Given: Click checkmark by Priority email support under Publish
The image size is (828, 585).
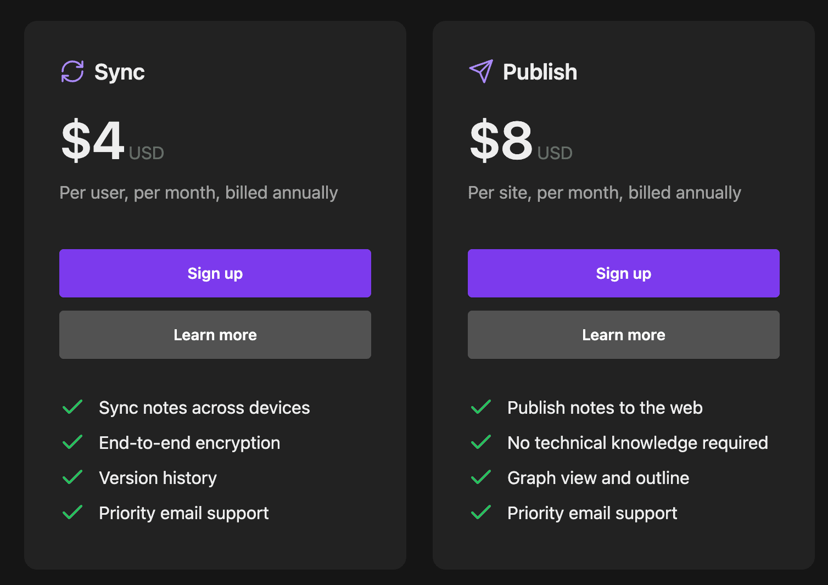Looking at the screenshot, I should pyautogui.click(x=481, y=513).
